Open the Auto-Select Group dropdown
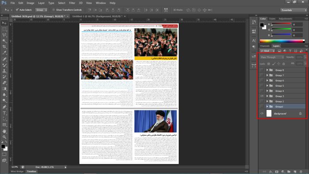Screen dimensions: 309x174 tap(41, 10)
